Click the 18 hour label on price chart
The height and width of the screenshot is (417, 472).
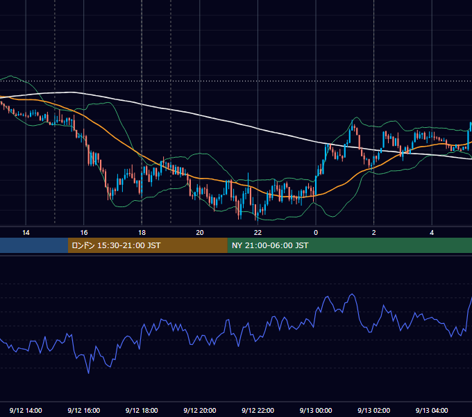coord(142,233)
